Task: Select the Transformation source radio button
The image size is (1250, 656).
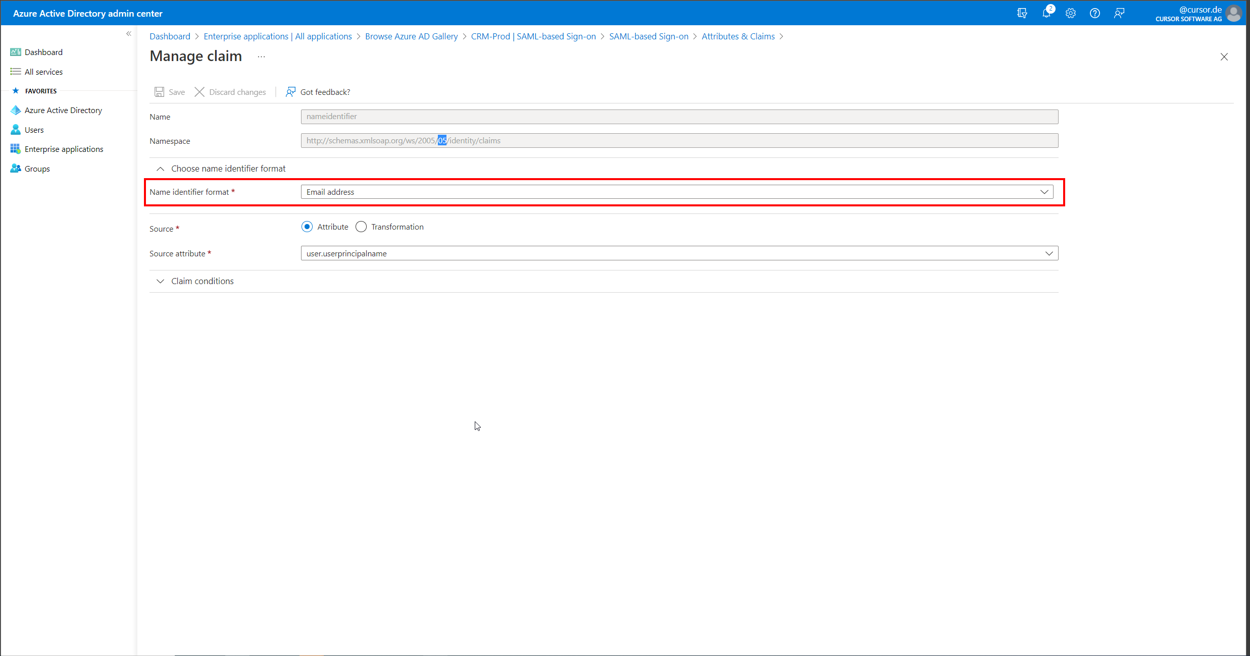Action: click(x=361, y=227)
